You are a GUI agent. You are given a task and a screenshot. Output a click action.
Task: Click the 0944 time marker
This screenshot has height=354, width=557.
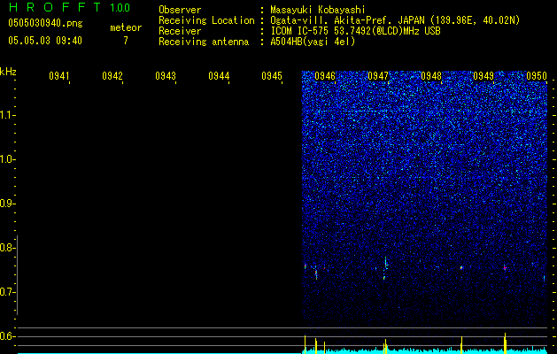(x=219, y=76)
